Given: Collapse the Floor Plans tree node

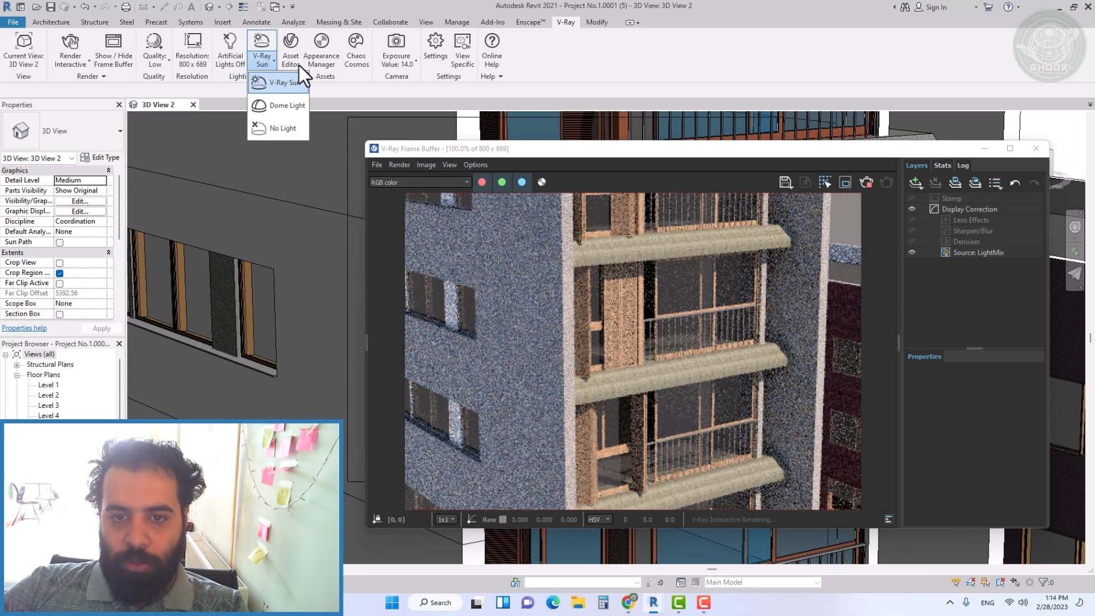Looking at the screenshot, I should click(x=17, y=375).
